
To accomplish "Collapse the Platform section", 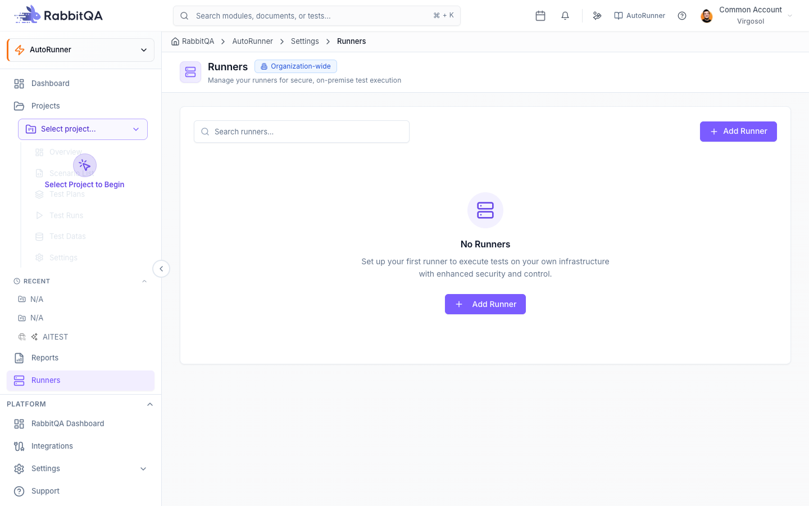I will [150, 404].
